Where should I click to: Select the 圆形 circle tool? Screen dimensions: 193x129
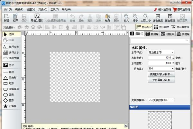tap(12, 95)
